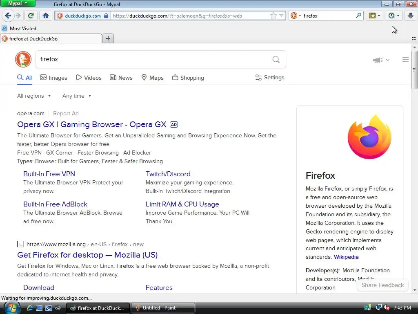Select the 'firefox at DuckDuckGo' tab
Viewport: 418px width, 314px height.
tap(51, 39)
